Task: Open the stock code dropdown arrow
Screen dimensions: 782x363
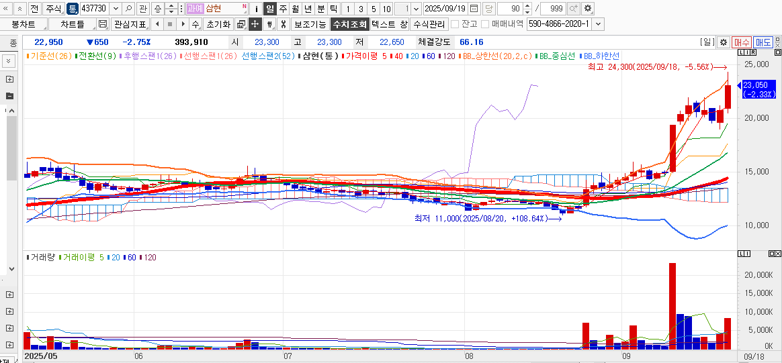Action: [116, 9]
